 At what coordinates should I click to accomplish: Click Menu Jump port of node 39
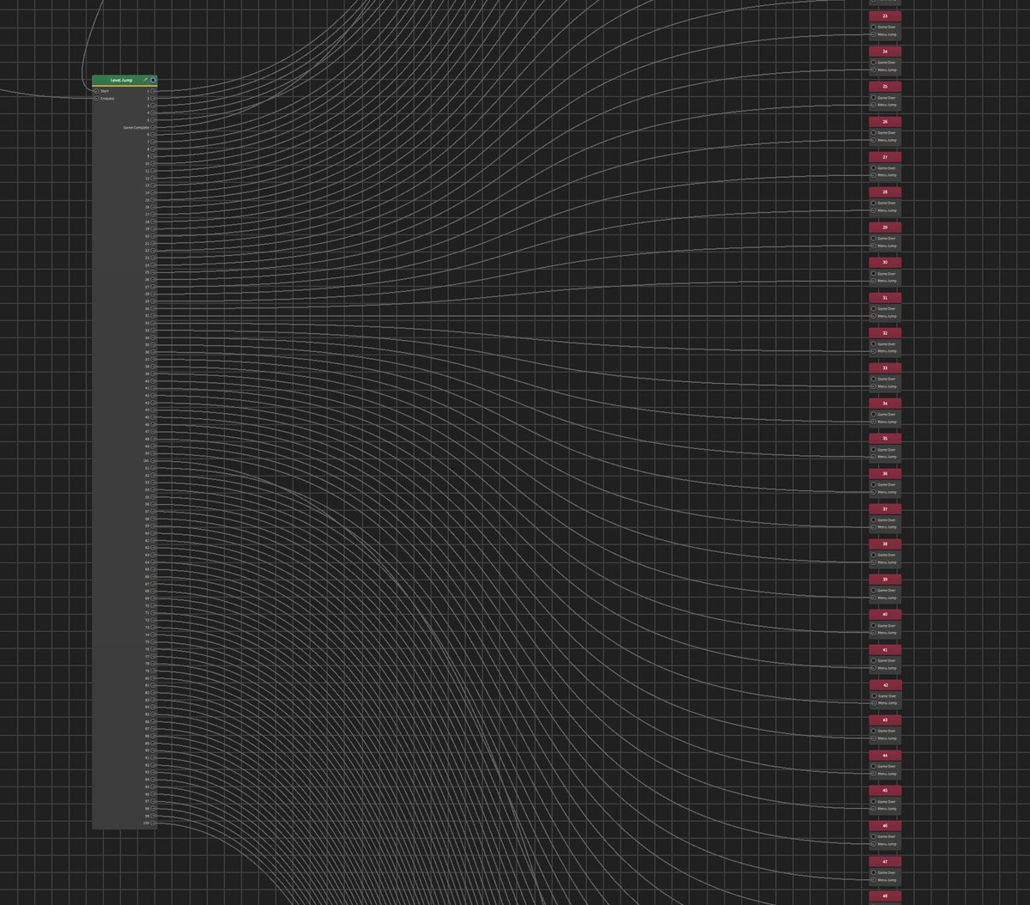(x=874, y=598)
